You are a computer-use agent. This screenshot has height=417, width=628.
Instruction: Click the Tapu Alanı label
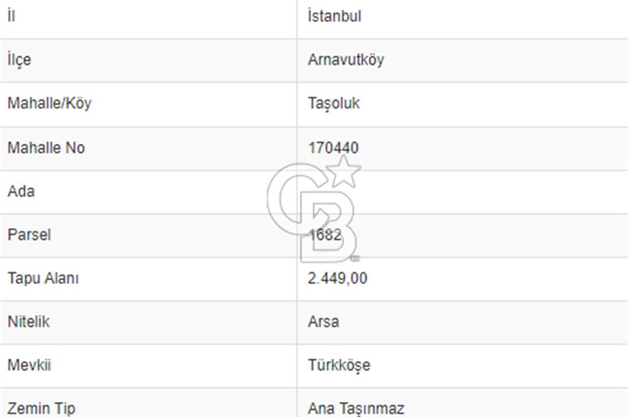coord(43,278)
